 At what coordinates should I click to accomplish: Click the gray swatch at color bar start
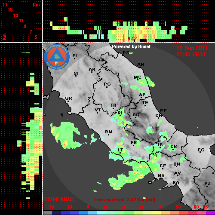tap(48, 213)
